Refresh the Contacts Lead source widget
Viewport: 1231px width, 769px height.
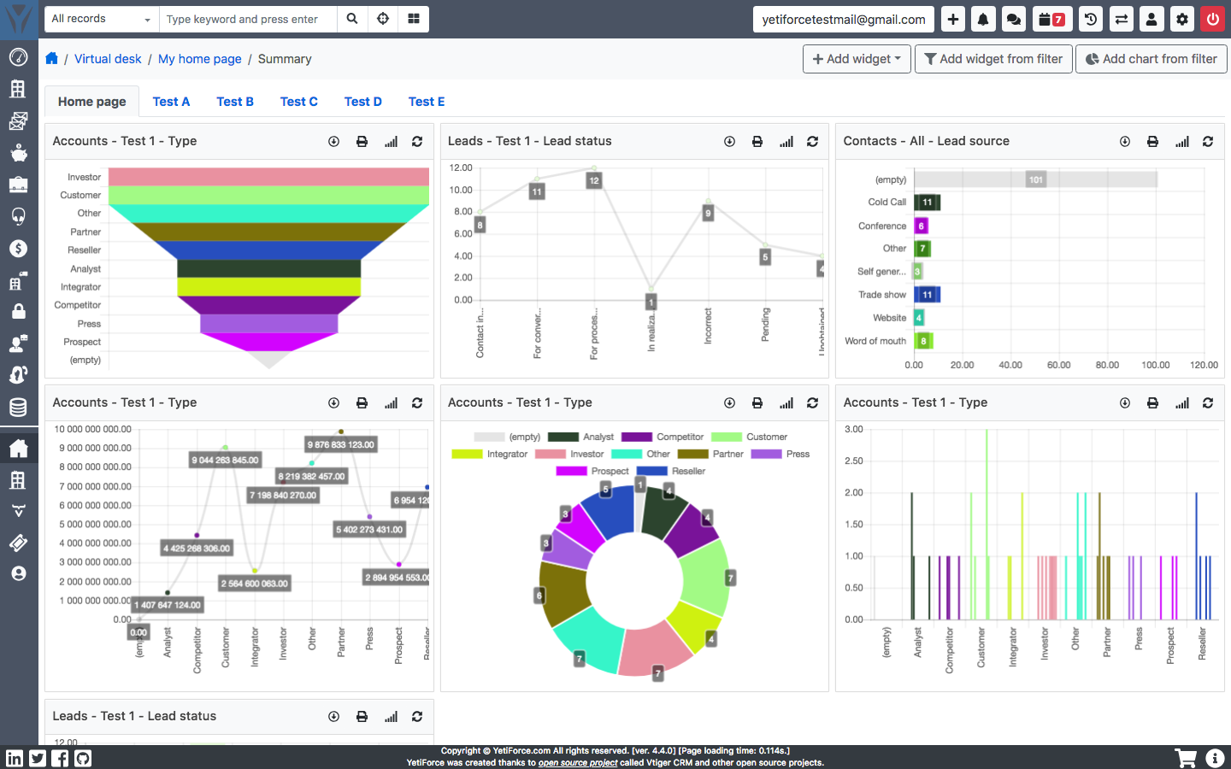pos(1208,141)
